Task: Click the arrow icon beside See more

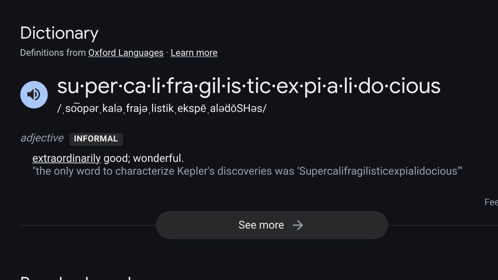Action: pos(298,225)
